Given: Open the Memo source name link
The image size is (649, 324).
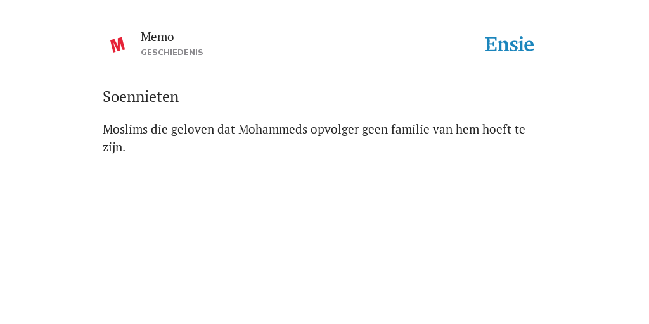Looking at the screenshot, I should (157, 37).
